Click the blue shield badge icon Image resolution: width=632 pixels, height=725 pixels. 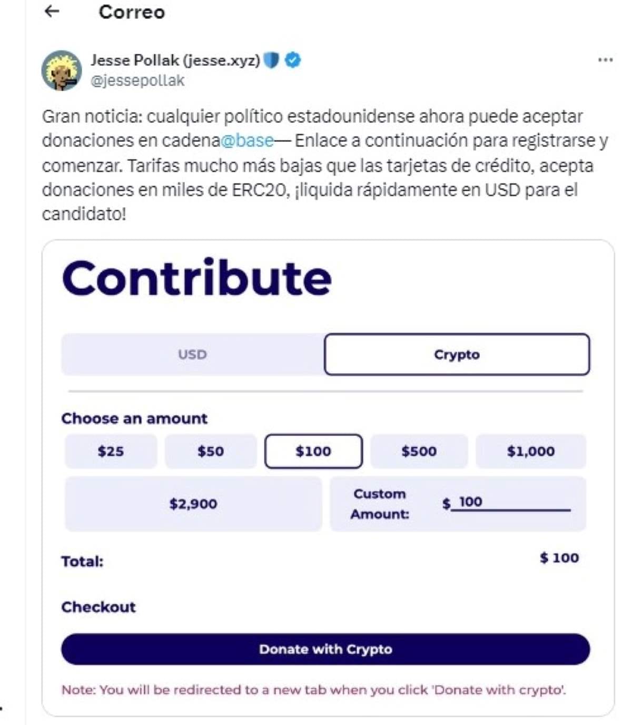coord(271,61)
